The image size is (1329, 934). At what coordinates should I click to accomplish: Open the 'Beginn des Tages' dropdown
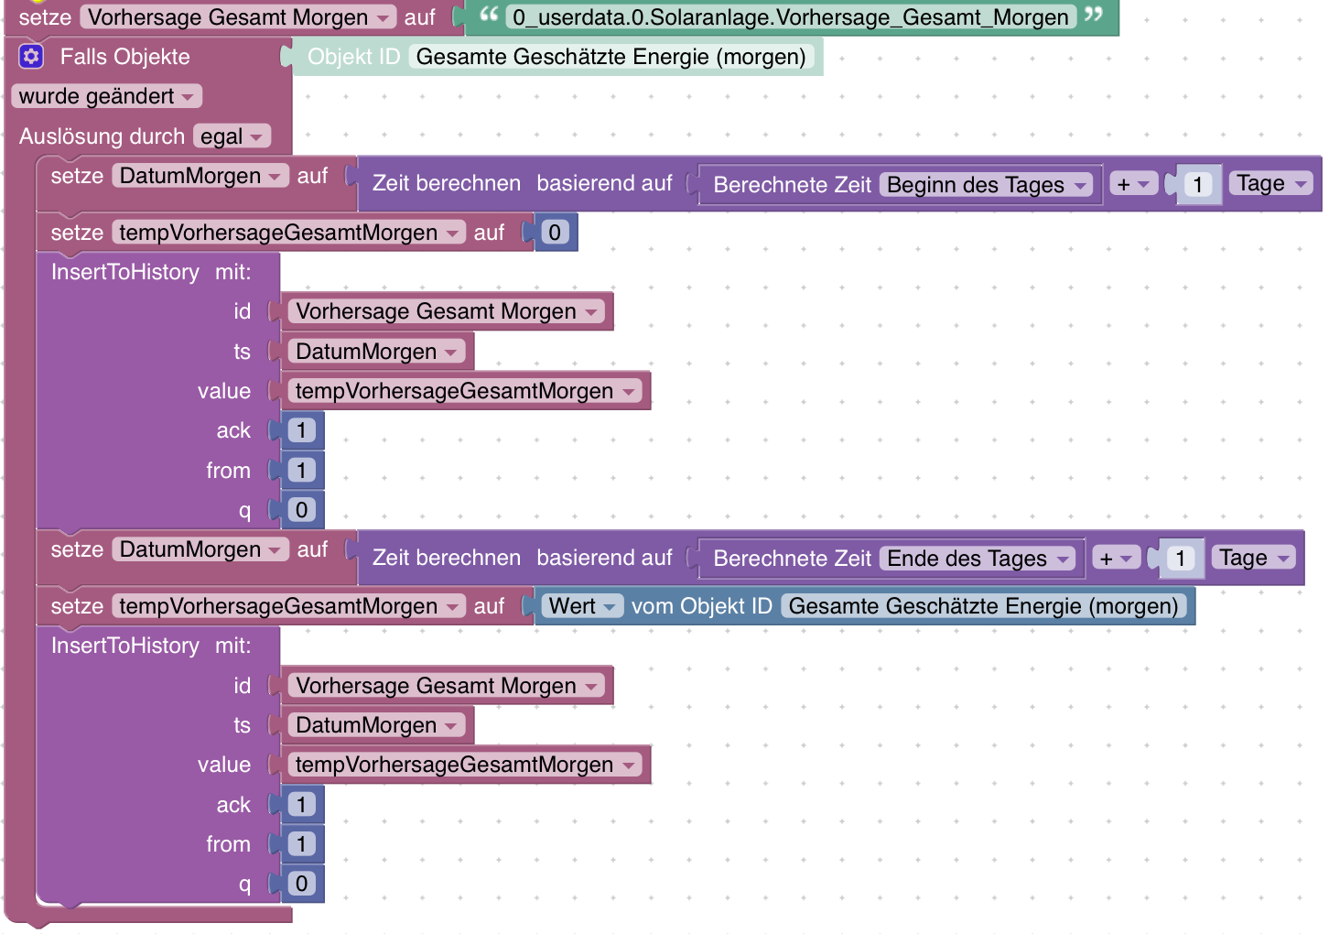[988, 185]
